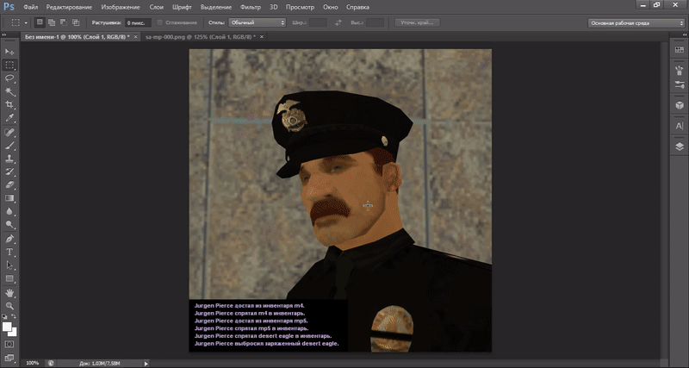Open the Фильтр menu

pos(251,7)
